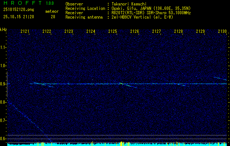
Task: Click the version number 1.0.0
Action: (x=50, y=3)
